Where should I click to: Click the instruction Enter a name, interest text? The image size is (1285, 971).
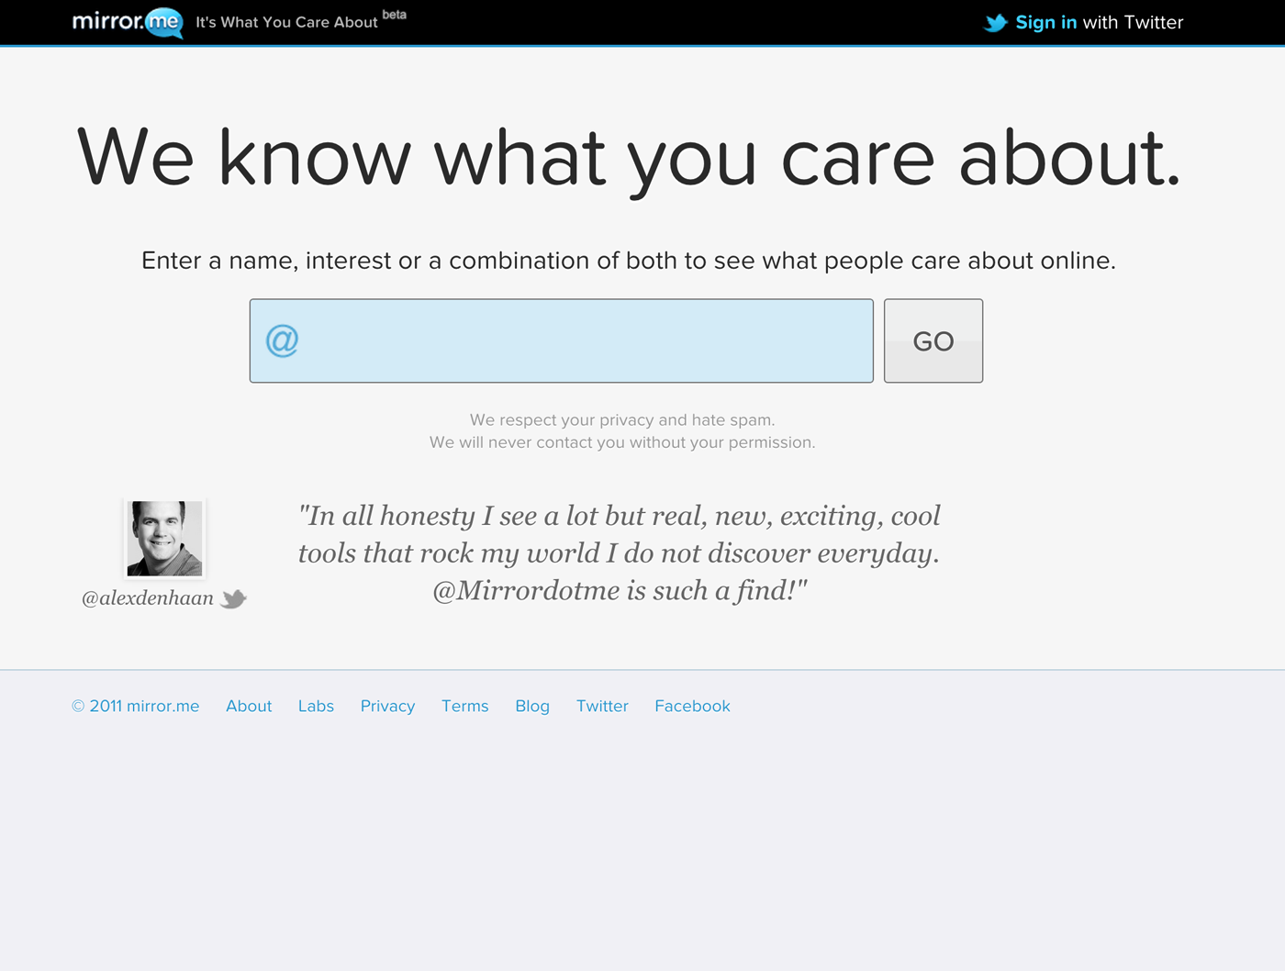629,261
